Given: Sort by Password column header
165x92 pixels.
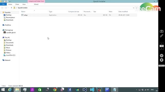Looking at the screenshot, I should point(87,11).
